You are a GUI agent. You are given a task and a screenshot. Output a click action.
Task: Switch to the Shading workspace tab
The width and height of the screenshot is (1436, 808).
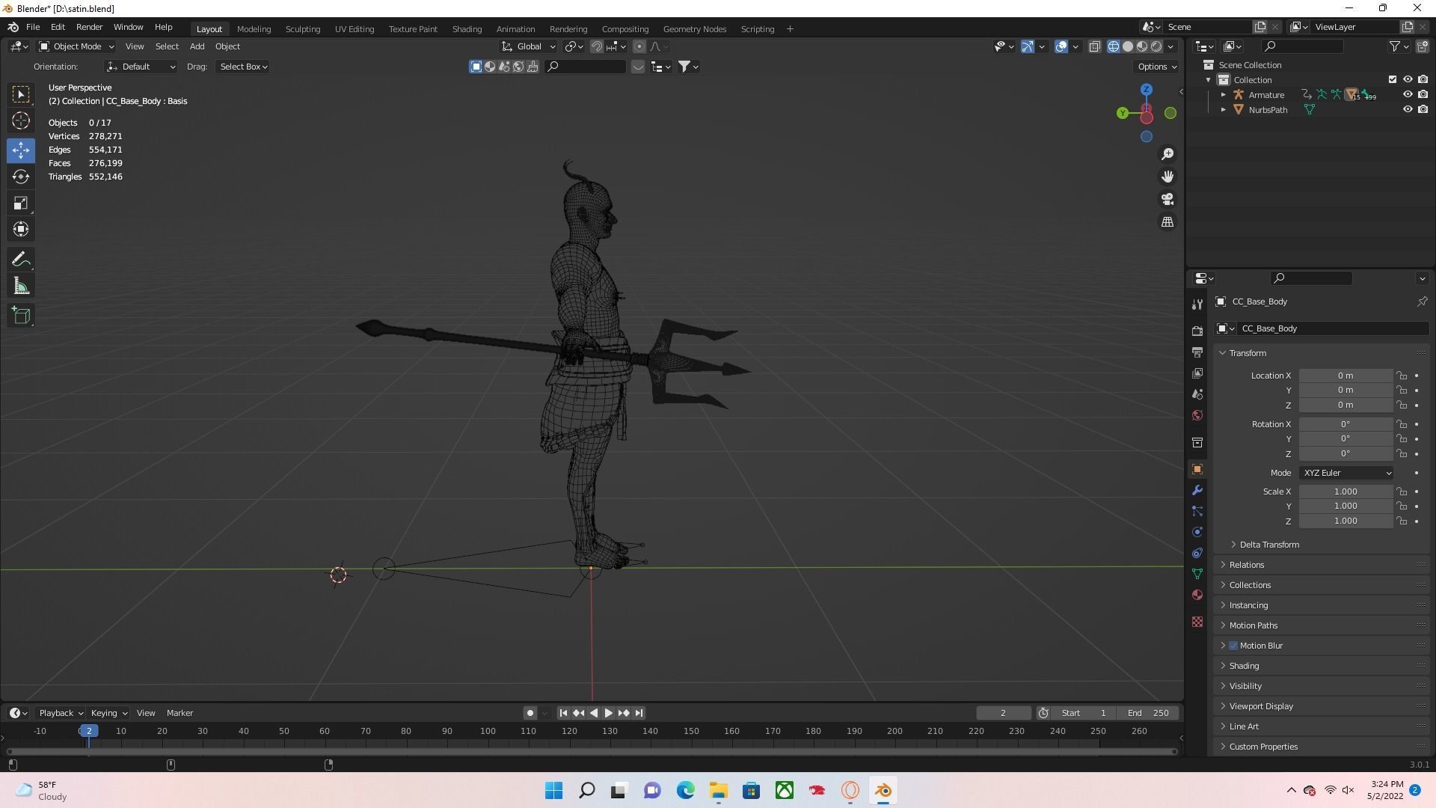coord(467,29)
